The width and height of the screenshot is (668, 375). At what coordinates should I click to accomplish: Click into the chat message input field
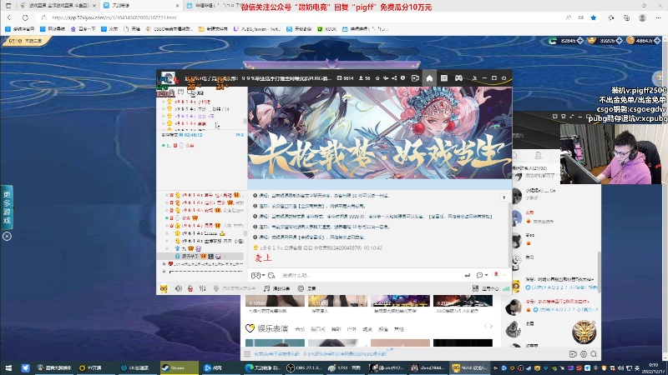[371, 276]
